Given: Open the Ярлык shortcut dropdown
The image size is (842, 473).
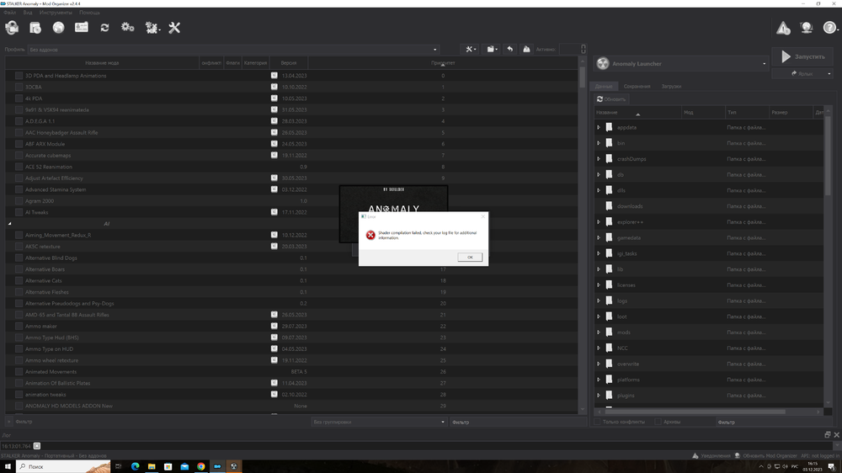Looking at the screenshot, I should [802, 73].
